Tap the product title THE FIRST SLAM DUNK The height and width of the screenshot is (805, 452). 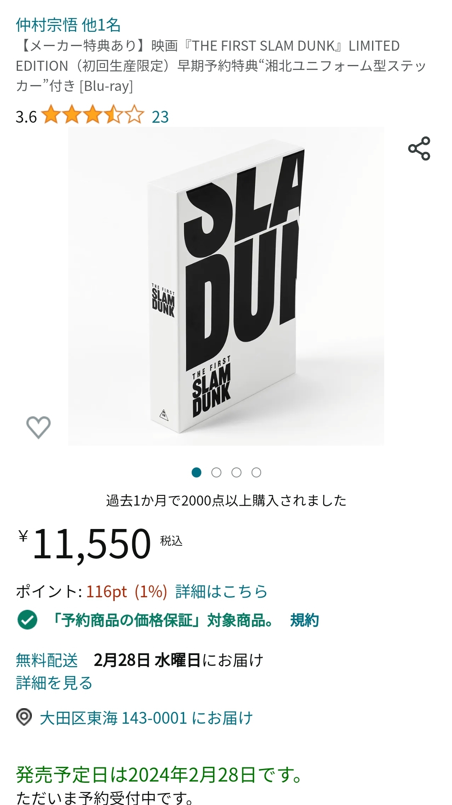click(221, 66)
